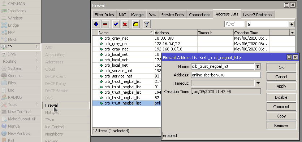Click the Disable button in dialog
Viewport: 302px width, 142px height.
coord(281,97)
